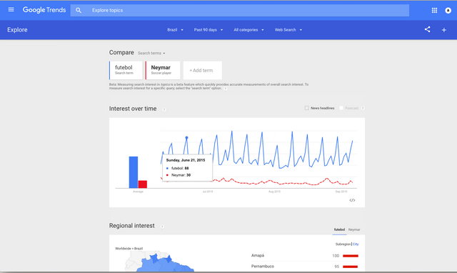Open the Web Search dropdown
457x273 pixels.
(x=288, y=30)
